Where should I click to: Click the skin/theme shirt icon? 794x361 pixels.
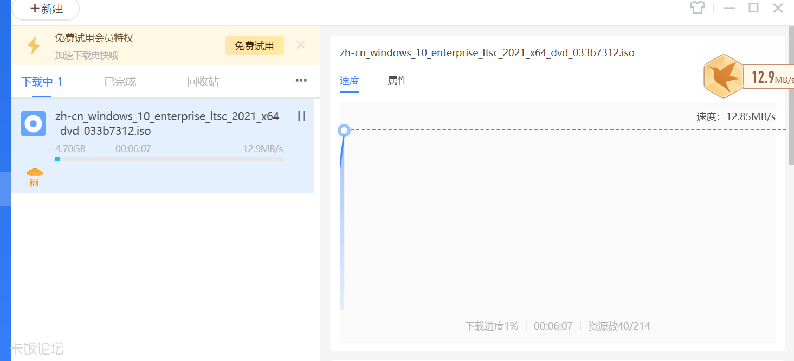tap(698, 8)
